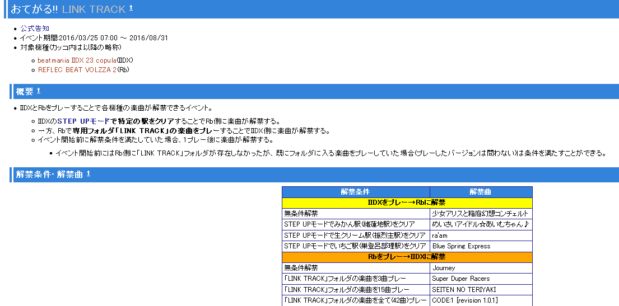This screenshot has height=306, width=619.
Task: Select the ra'am song cell
Action: (x=481, y=236)
